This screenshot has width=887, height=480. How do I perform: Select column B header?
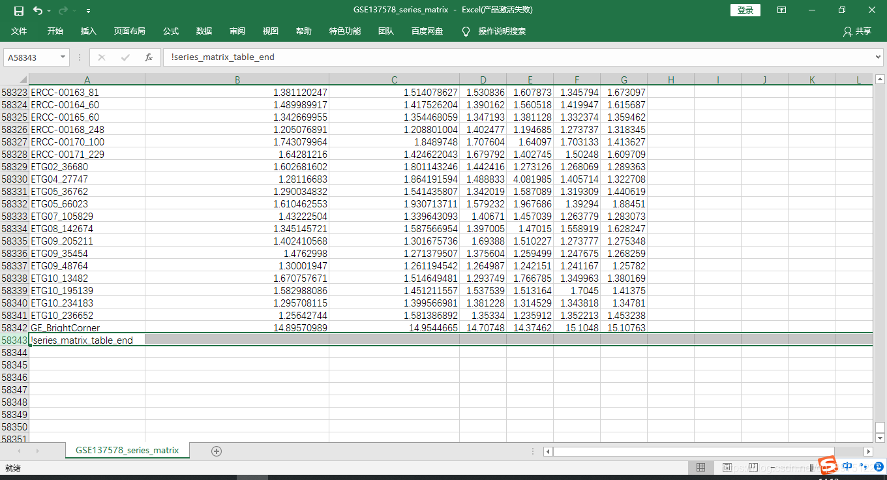pos(237,80)
